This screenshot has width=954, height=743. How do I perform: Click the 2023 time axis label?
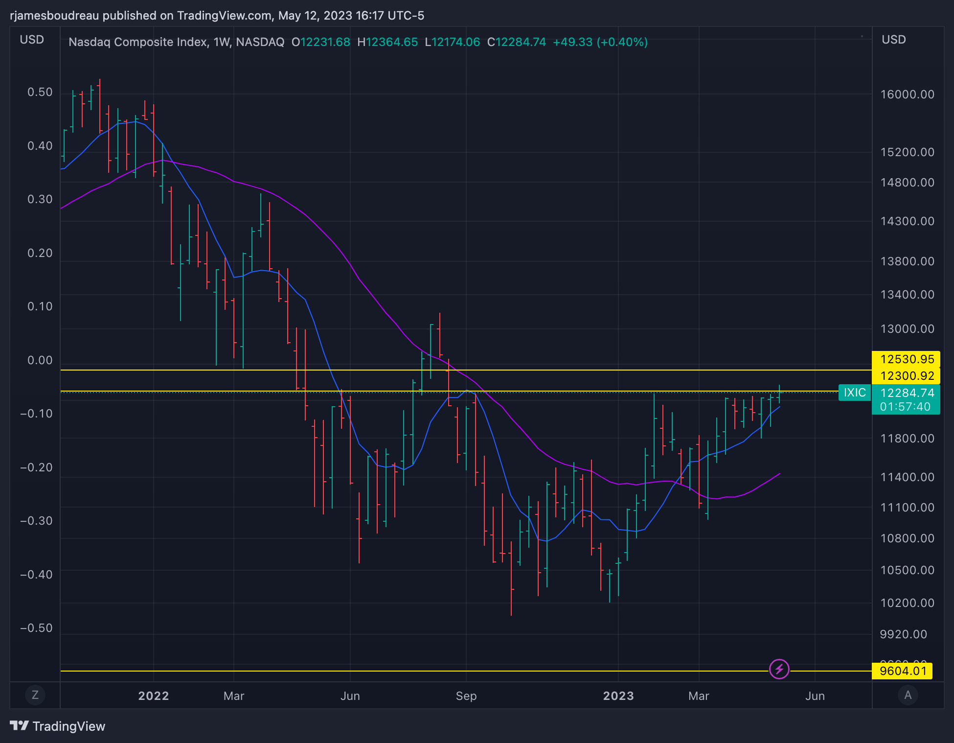click(x=618, y=696)
